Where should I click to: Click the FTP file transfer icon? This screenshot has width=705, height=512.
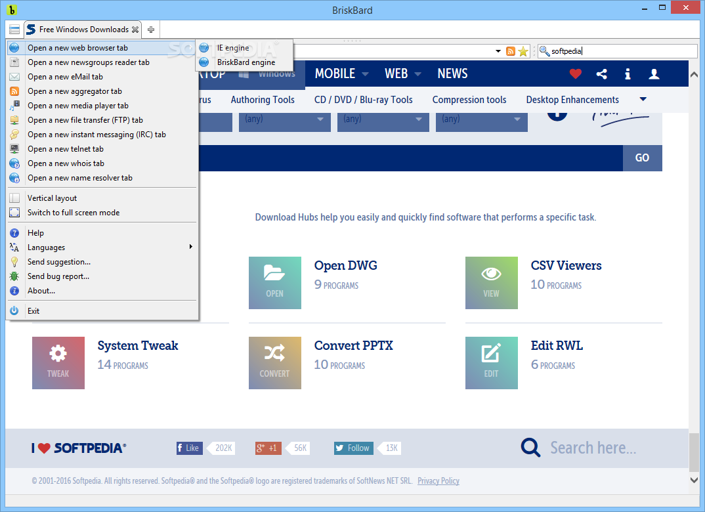tap(14, 120)
